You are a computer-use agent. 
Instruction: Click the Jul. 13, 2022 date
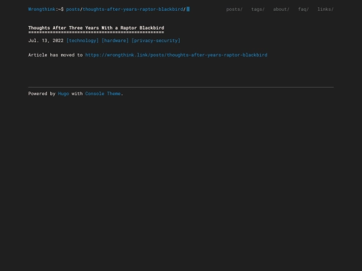coord(46,41)
